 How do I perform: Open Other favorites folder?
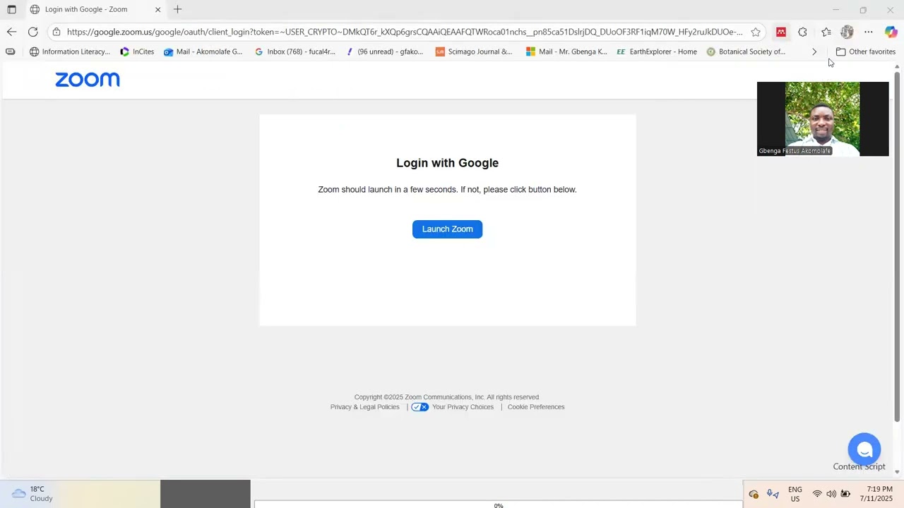click(x=865, y=52)
